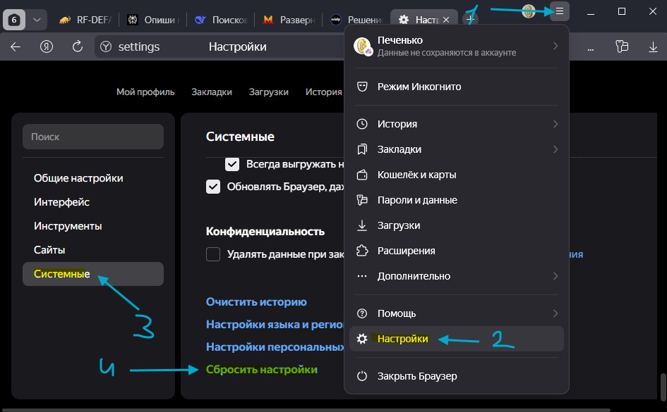Expand the История submenu arrow
667x412 pixels.
click(x=555, y=124)
